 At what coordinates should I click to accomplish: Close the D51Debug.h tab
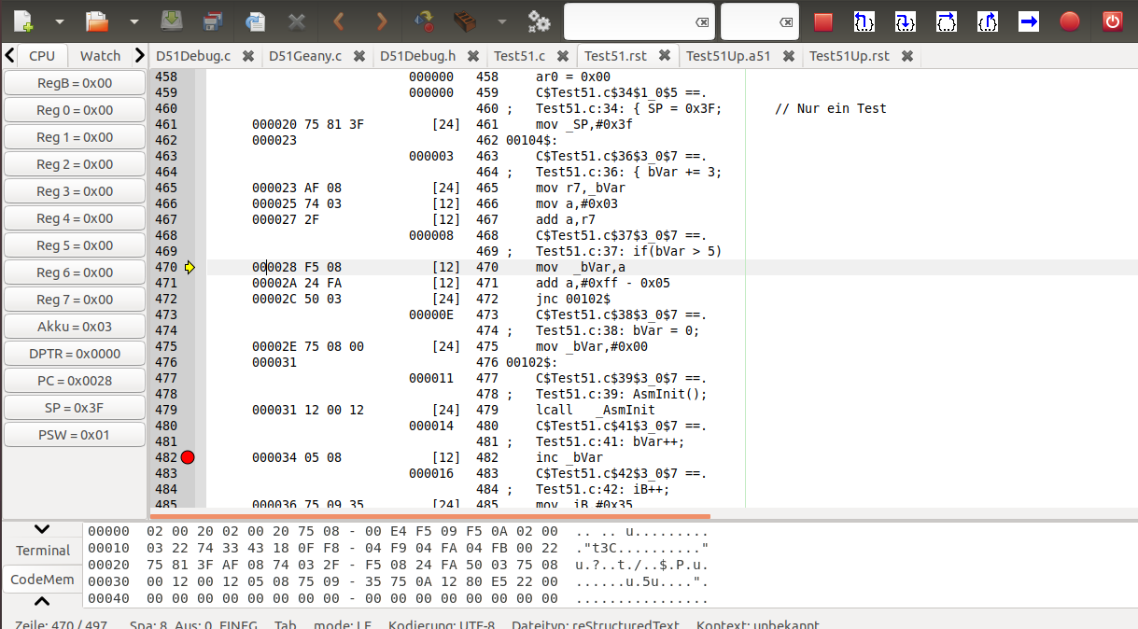click(x=472, y=56)
